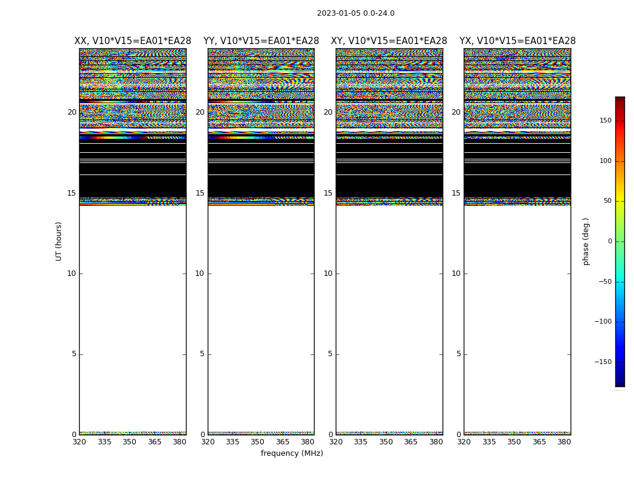Click the date title '2023-01-05 0.0-24.0'
This screenshot has height=483, width=634.
356,13
